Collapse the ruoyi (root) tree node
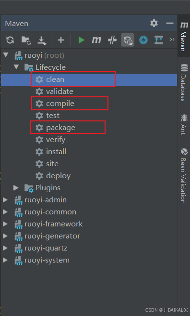190x316 pixels. pos(6,55)
